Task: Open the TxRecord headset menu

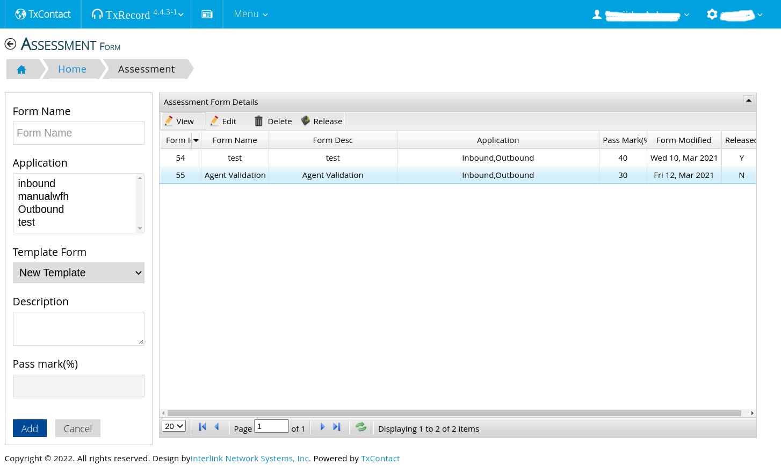Action: [x=138, y=14]
